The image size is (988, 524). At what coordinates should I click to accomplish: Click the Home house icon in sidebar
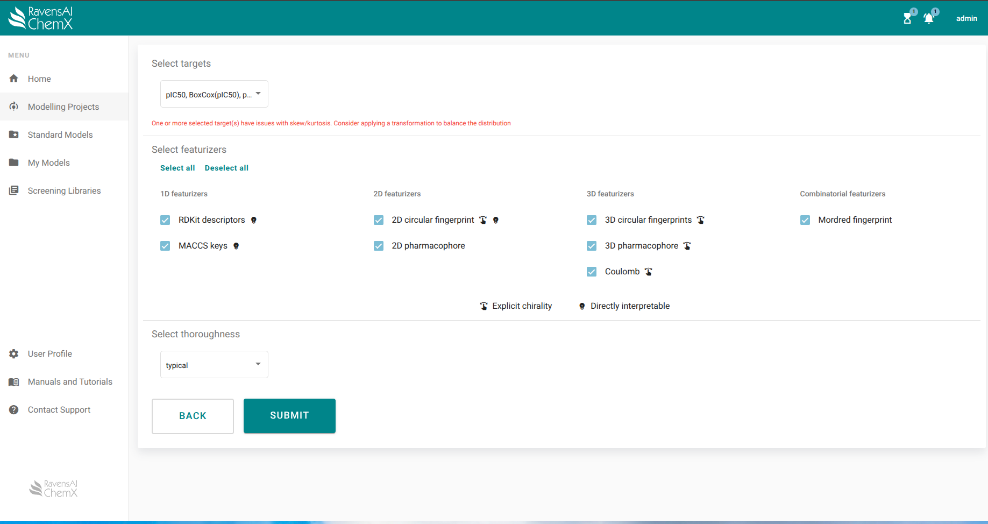pyautogui.click(x=14, y=79)
